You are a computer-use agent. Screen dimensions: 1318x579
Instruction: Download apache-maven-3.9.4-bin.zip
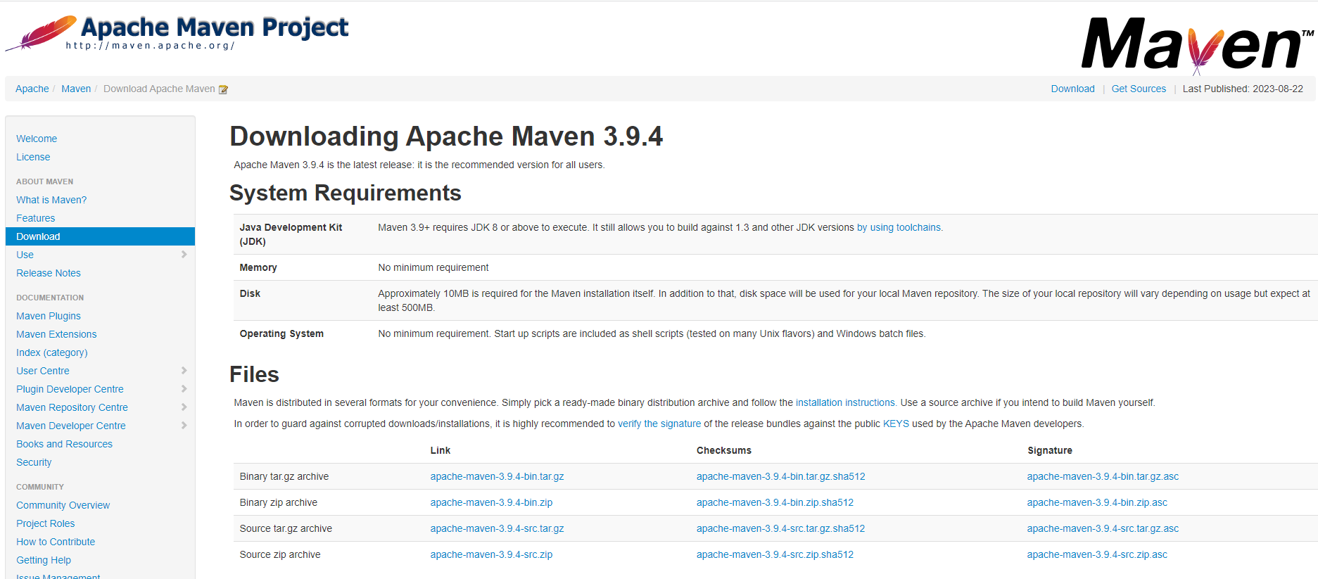[491, 502]
